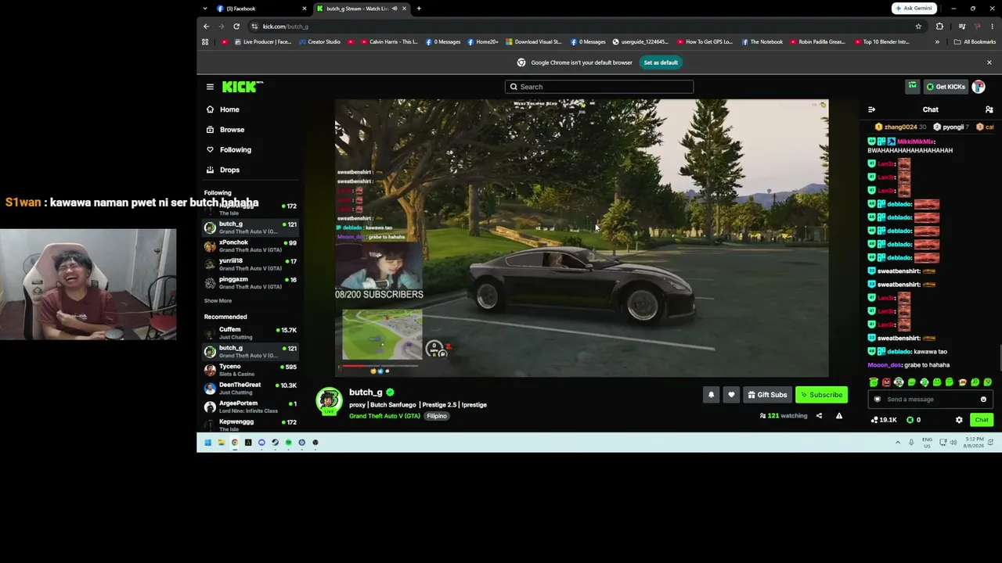Open Tyceno recommended channel
The width and height of the screenshot is (1002, 563).
[x=250, y=370]
